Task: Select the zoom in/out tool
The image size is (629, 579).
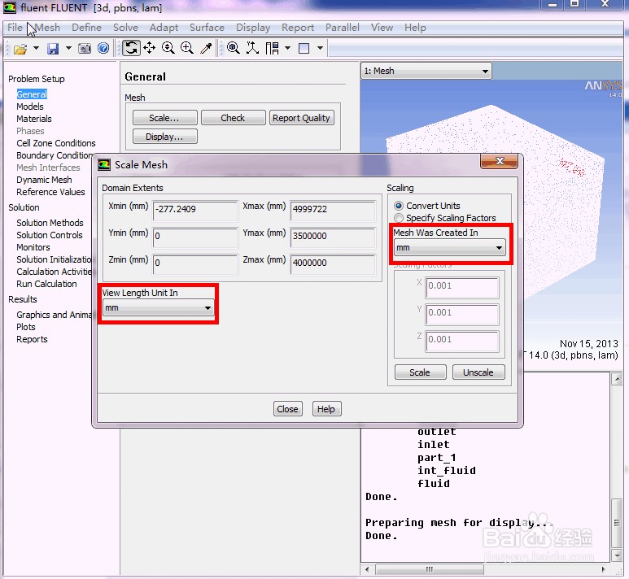Action: pyautogui.click(x=168, y=48)
